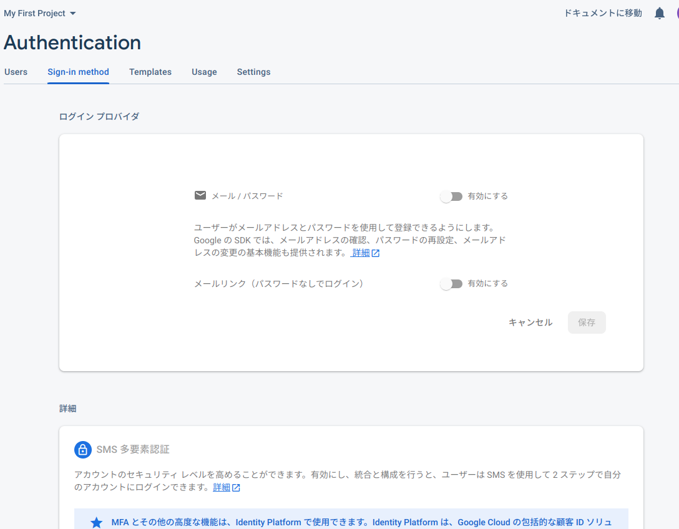Click 有効にする label beside メールリンク
The height and width of the screenshot is (529, 679).
[x=487, y=284]
